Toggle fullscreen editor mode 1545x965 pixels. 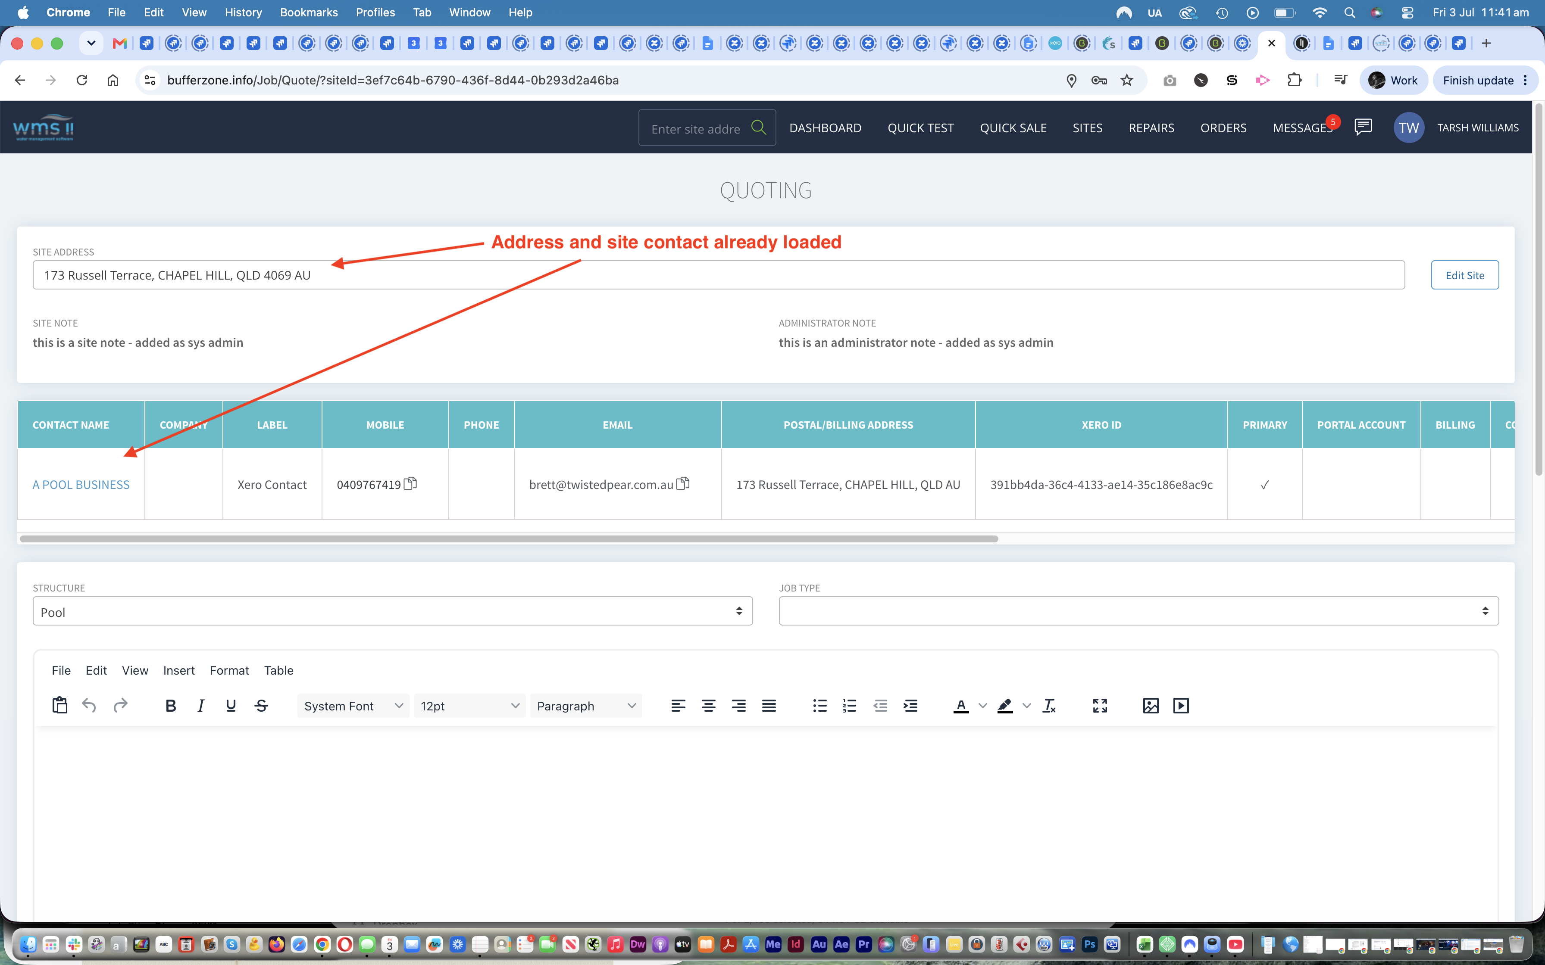(x=1100, y=705)
